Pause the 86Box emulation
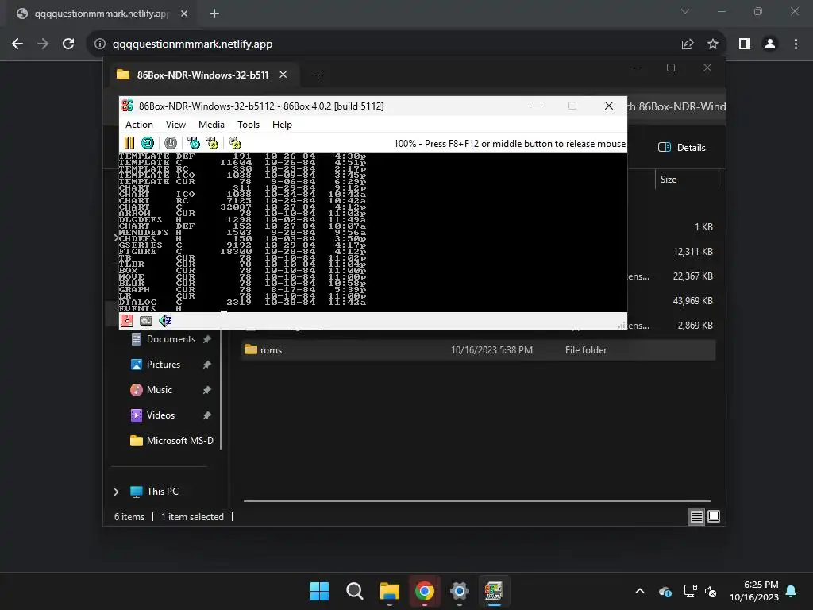The width and height of the screenshot is (813, 610). [x=129, y=143]
